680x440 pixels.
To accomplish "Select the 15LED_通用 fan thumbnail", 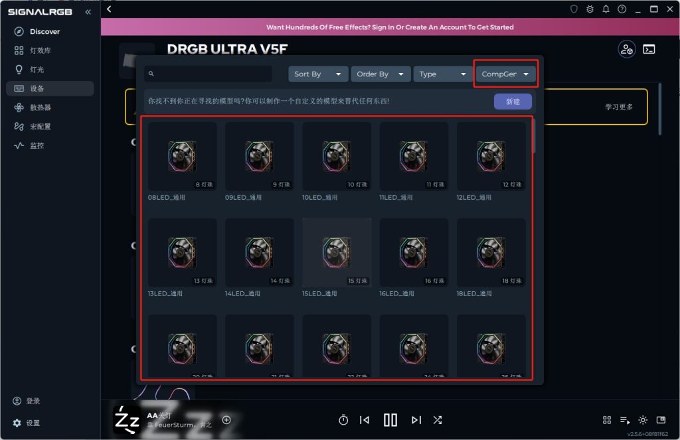I will (x=337, y=252).
